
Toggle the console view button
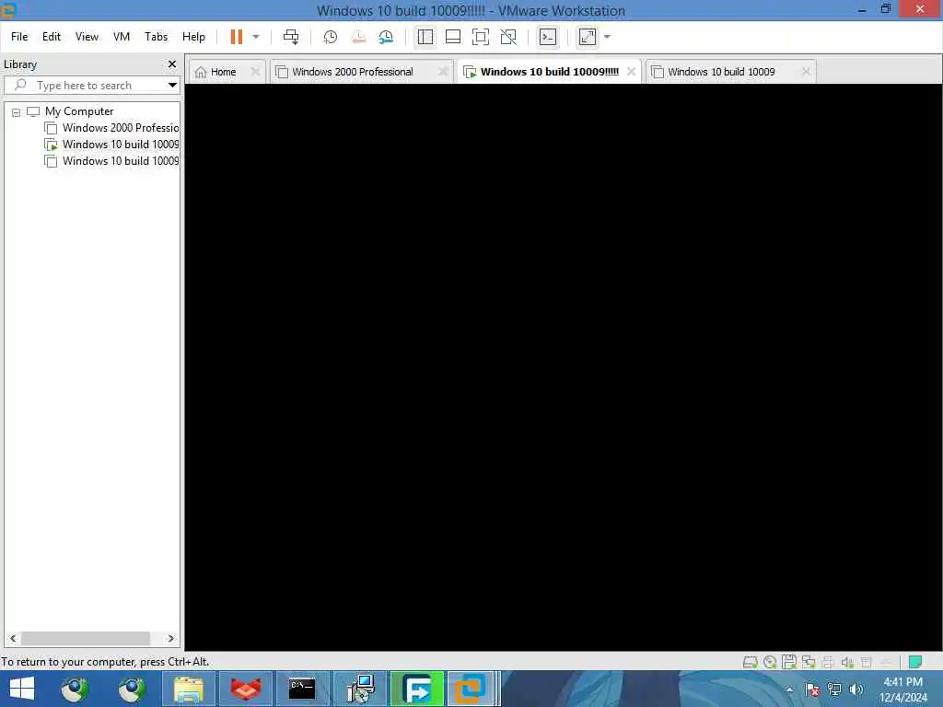[x=548, y=37]
